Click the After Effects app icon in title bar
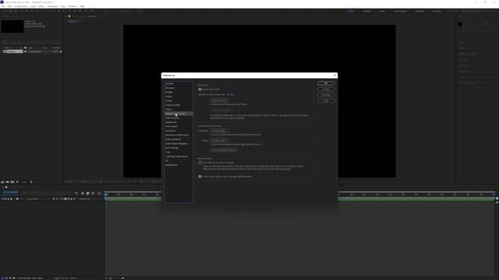 (x=2, y=2)
